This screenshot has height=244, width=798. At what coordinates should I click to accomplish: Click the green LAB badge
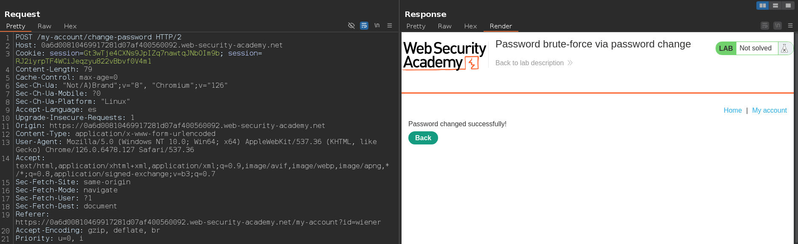coord(726,48)
